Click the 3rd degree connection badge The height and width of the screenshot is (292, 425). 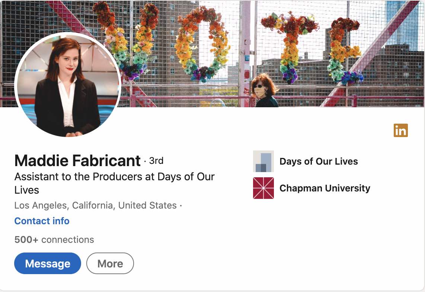[156, 161]
